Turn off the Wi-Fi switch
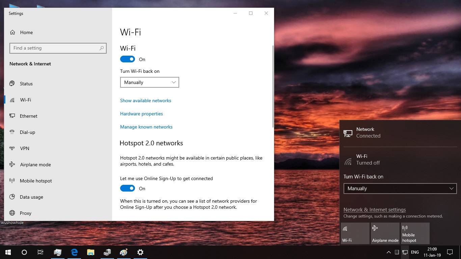 pyautogui.click(x=128, y=59)
